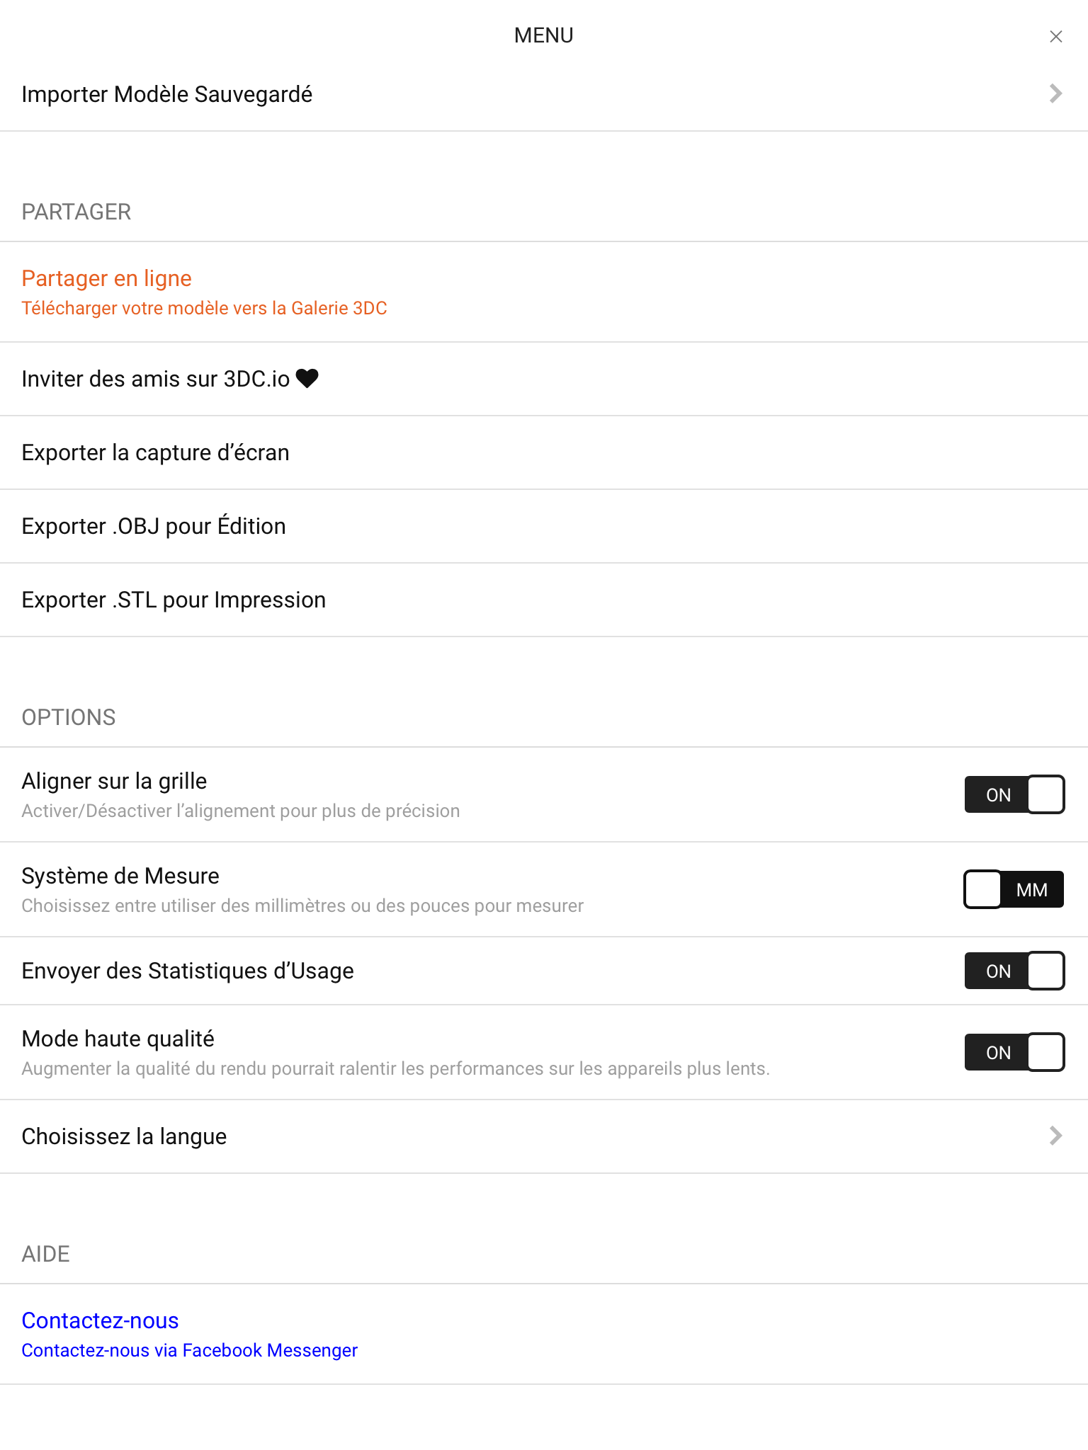
Task: Click the Système de Mesure description text
Action: click(302, 906)
